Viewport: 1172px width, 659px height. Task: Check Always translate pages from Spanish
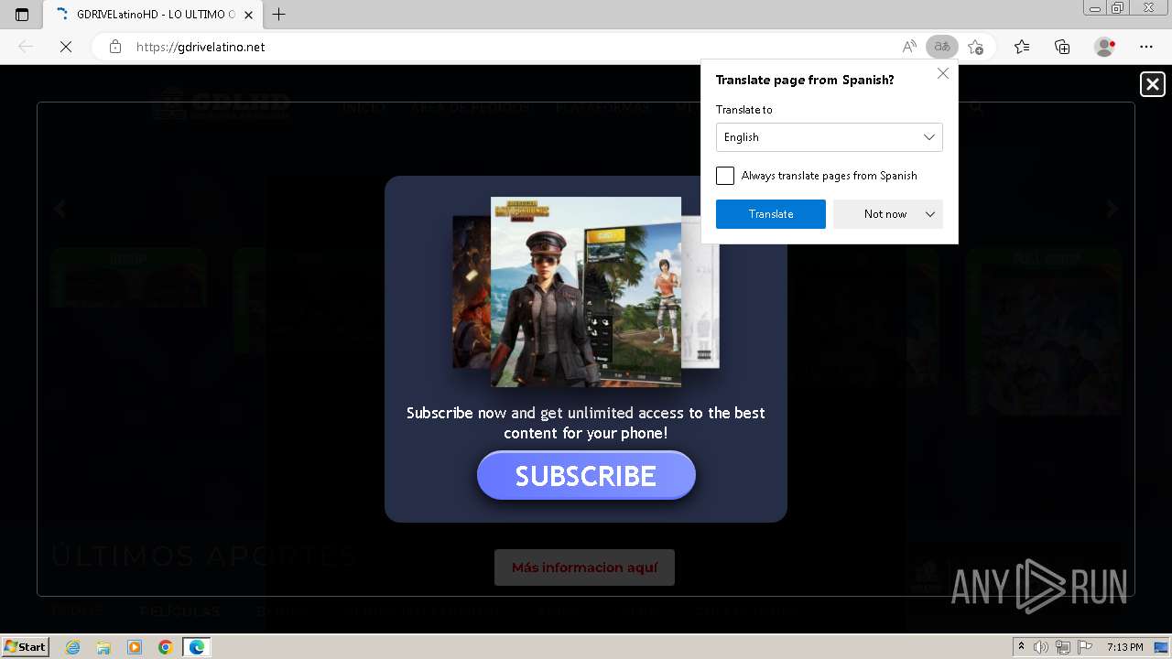pos(725,176)
